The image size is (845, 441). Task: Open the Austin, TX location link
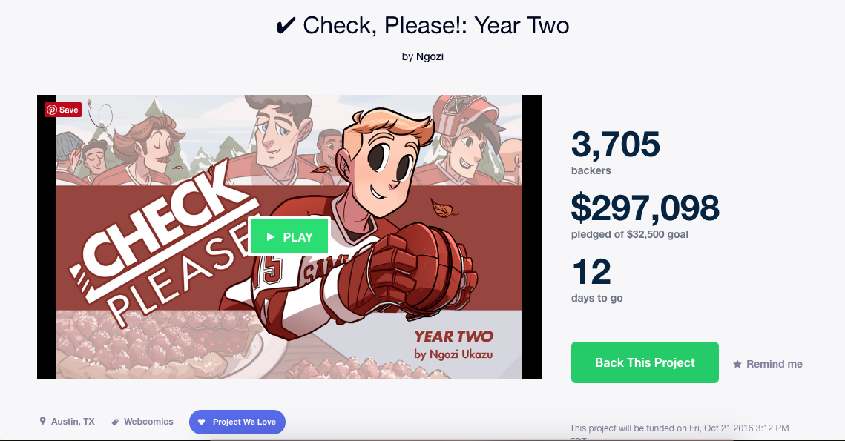pyautogui.click(x=73, y=422)
